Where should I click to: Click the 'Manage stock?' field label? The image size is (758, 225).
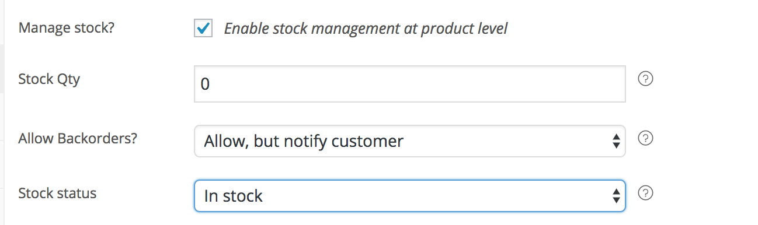coord(67,28)
